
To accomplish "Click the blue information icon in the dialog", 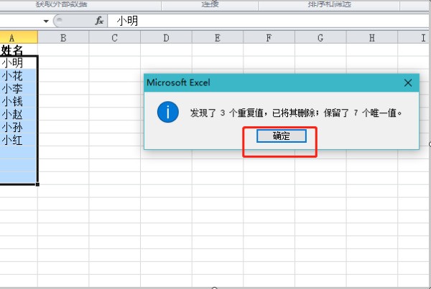I will (168, 113).
